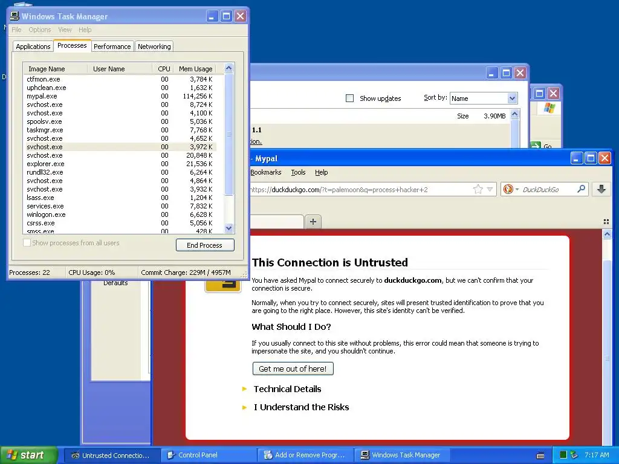
Task: Switch to Add or Remove Programs taskbar item
Action: click(305, 455)
